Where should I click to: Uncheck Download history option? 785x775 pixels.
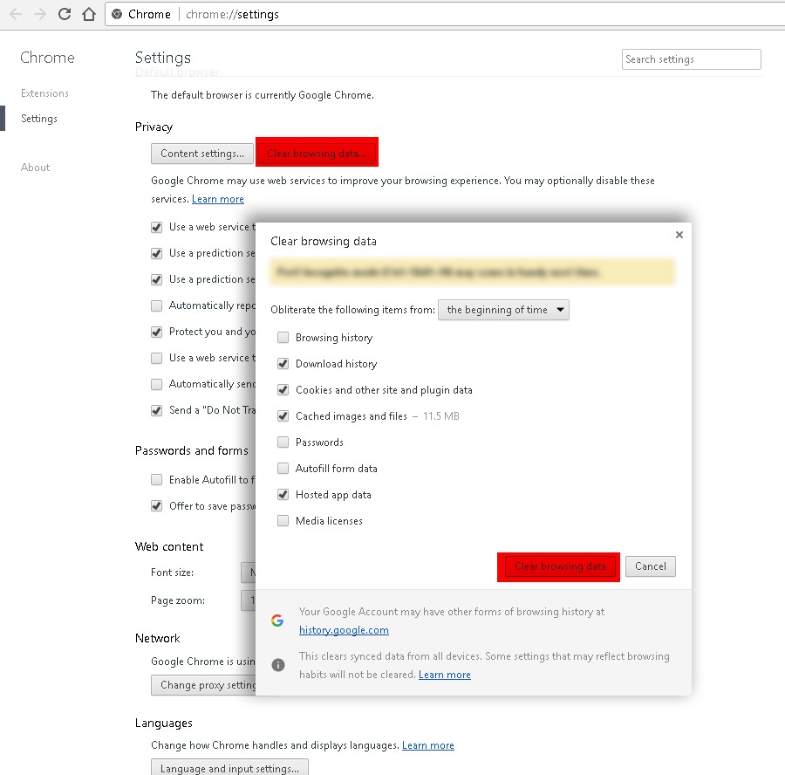pyautogui.click(x=283, y=364)
